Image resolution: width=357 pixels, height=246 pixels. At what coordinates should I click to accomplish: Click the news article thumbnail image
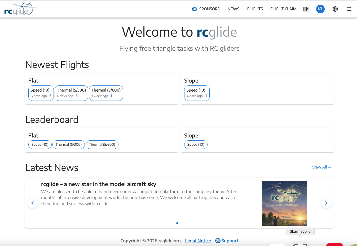(284, 203)
